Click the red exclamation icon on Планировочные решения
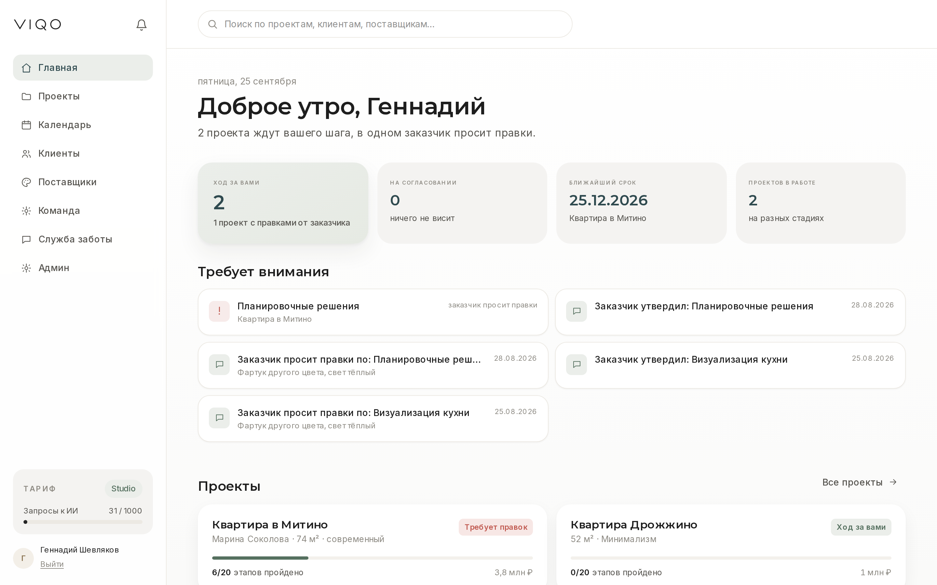Image resolution: width=937 pixels, height=585 pixels. [219, 311]
